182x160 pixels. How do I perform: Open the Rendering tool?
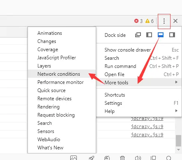[62, 107]
